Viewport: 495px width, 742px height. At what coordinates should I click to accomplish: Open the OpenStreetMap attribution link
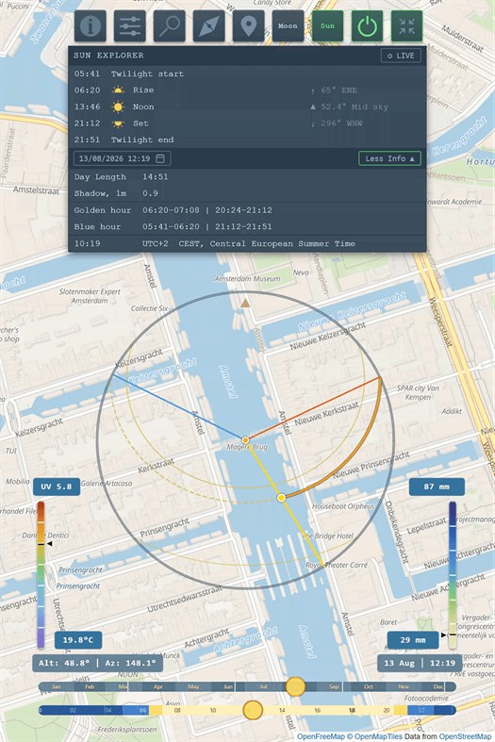click(465, 736)
